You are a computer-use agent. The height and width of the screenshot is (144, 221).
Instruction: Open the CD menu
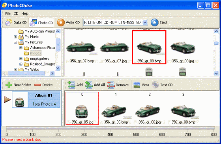click(x=16, y=14)
